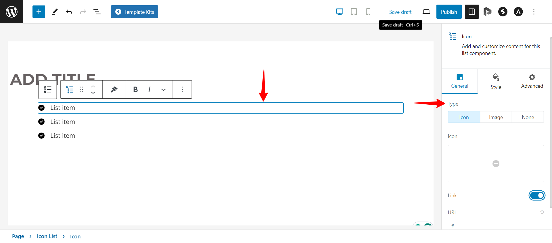Expand more formatting options chevron
This screenshot has width=552, height=243.
(x=163, y=90)
